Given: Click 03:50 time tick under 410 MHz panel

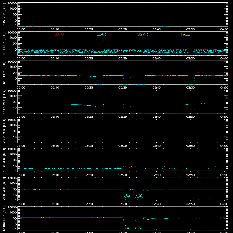Looking at the screenshot, I should coord(190,59).
